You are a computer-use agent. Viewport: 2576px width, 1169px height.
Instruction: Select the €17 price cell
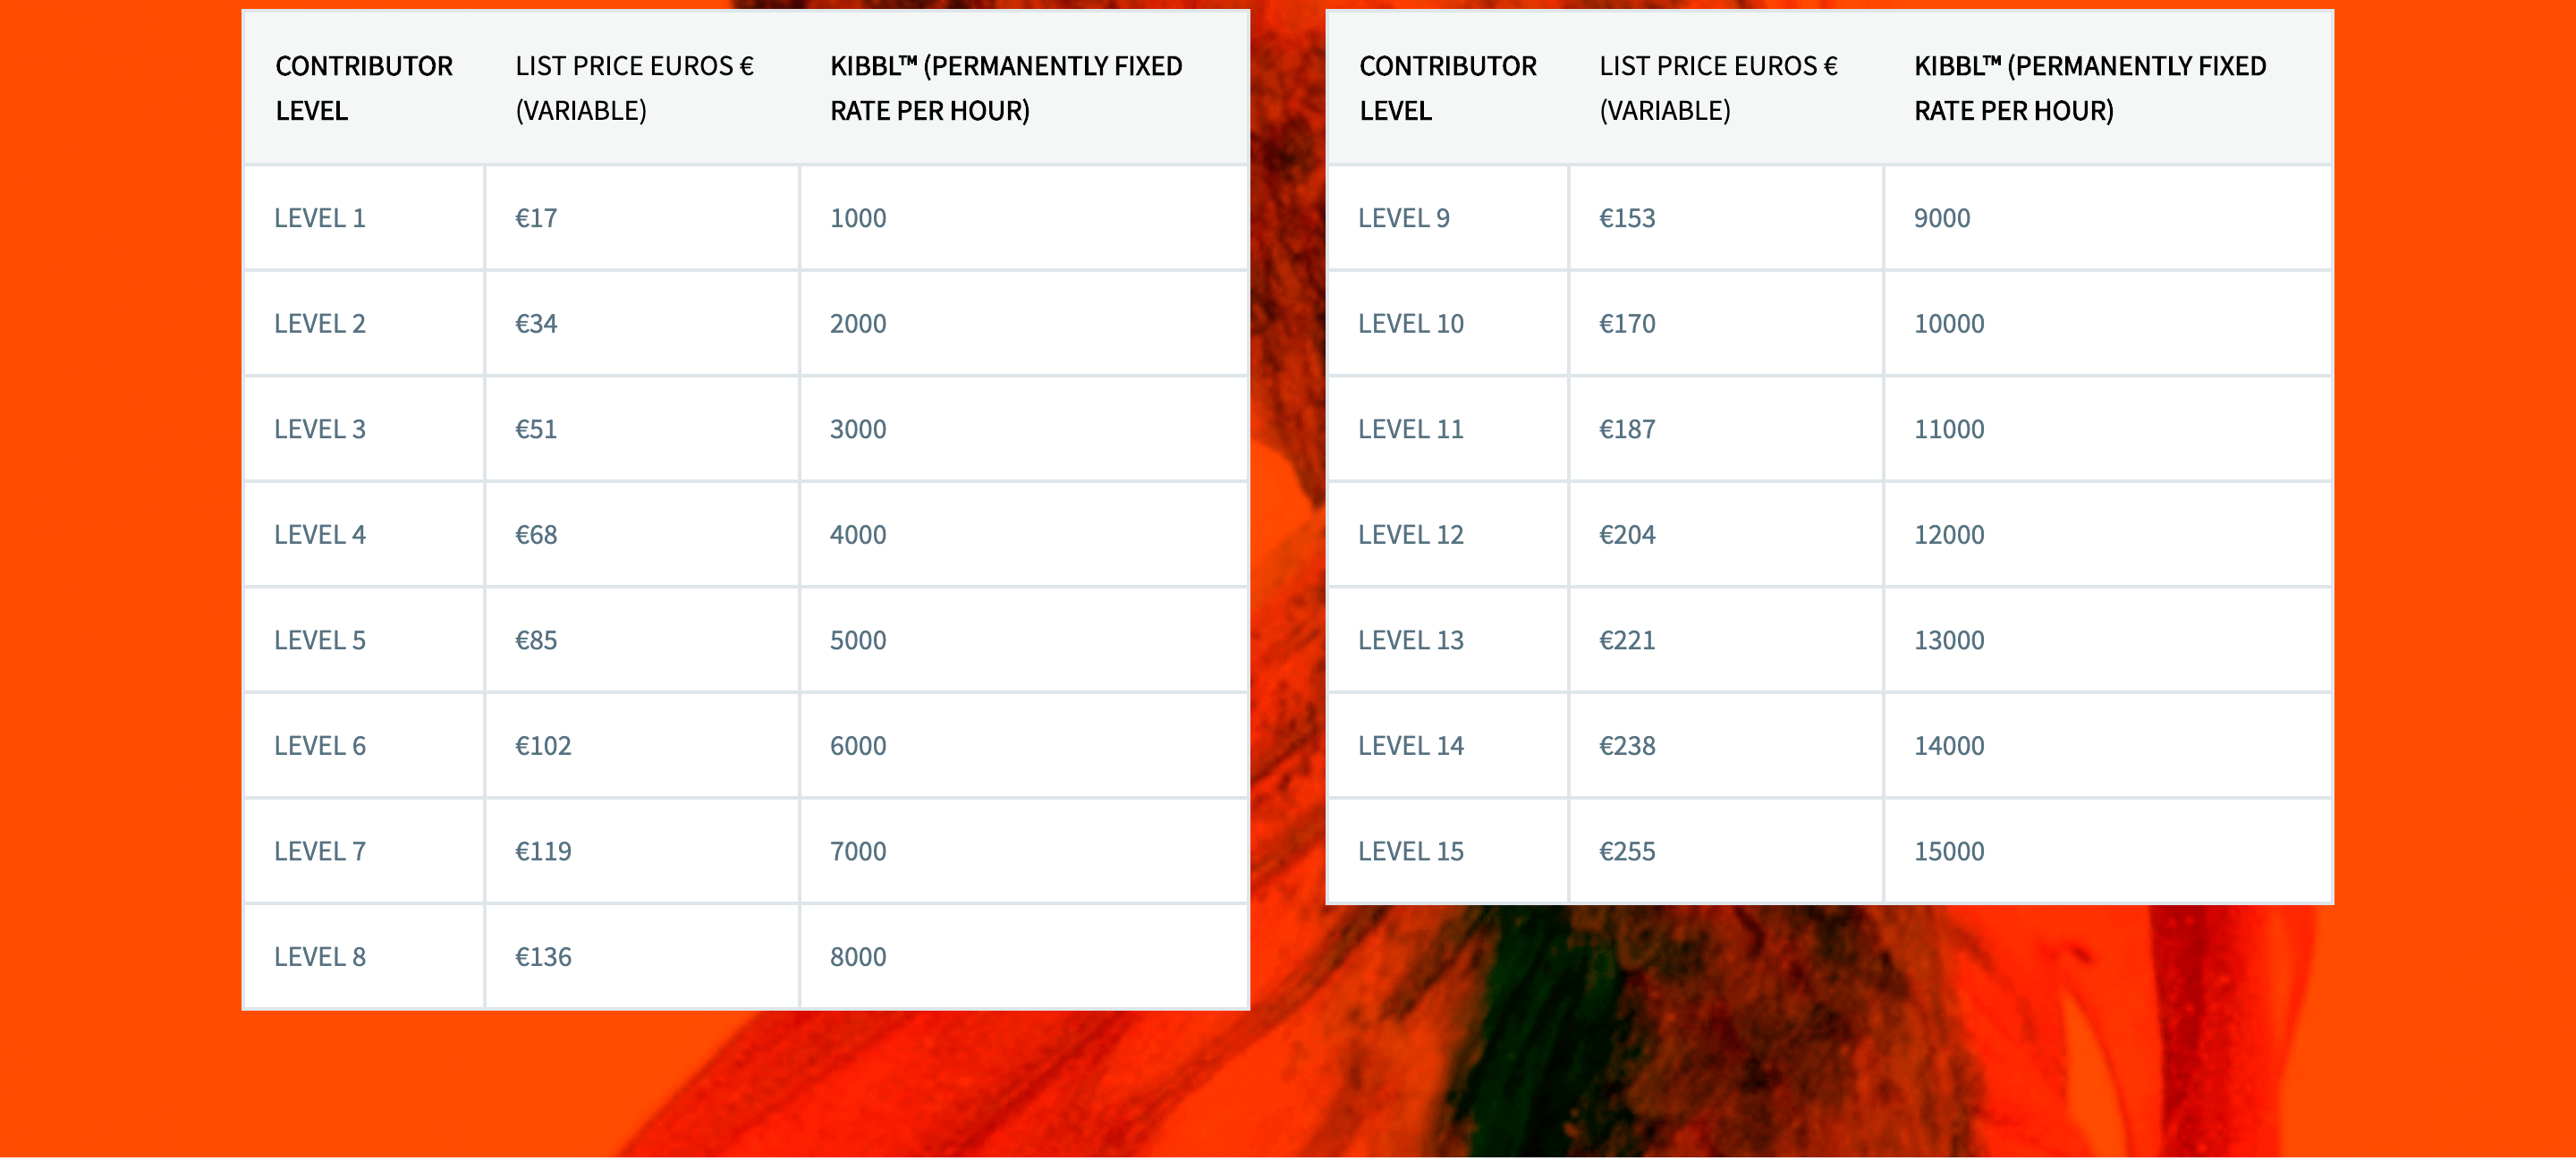[x=642, y=218]
